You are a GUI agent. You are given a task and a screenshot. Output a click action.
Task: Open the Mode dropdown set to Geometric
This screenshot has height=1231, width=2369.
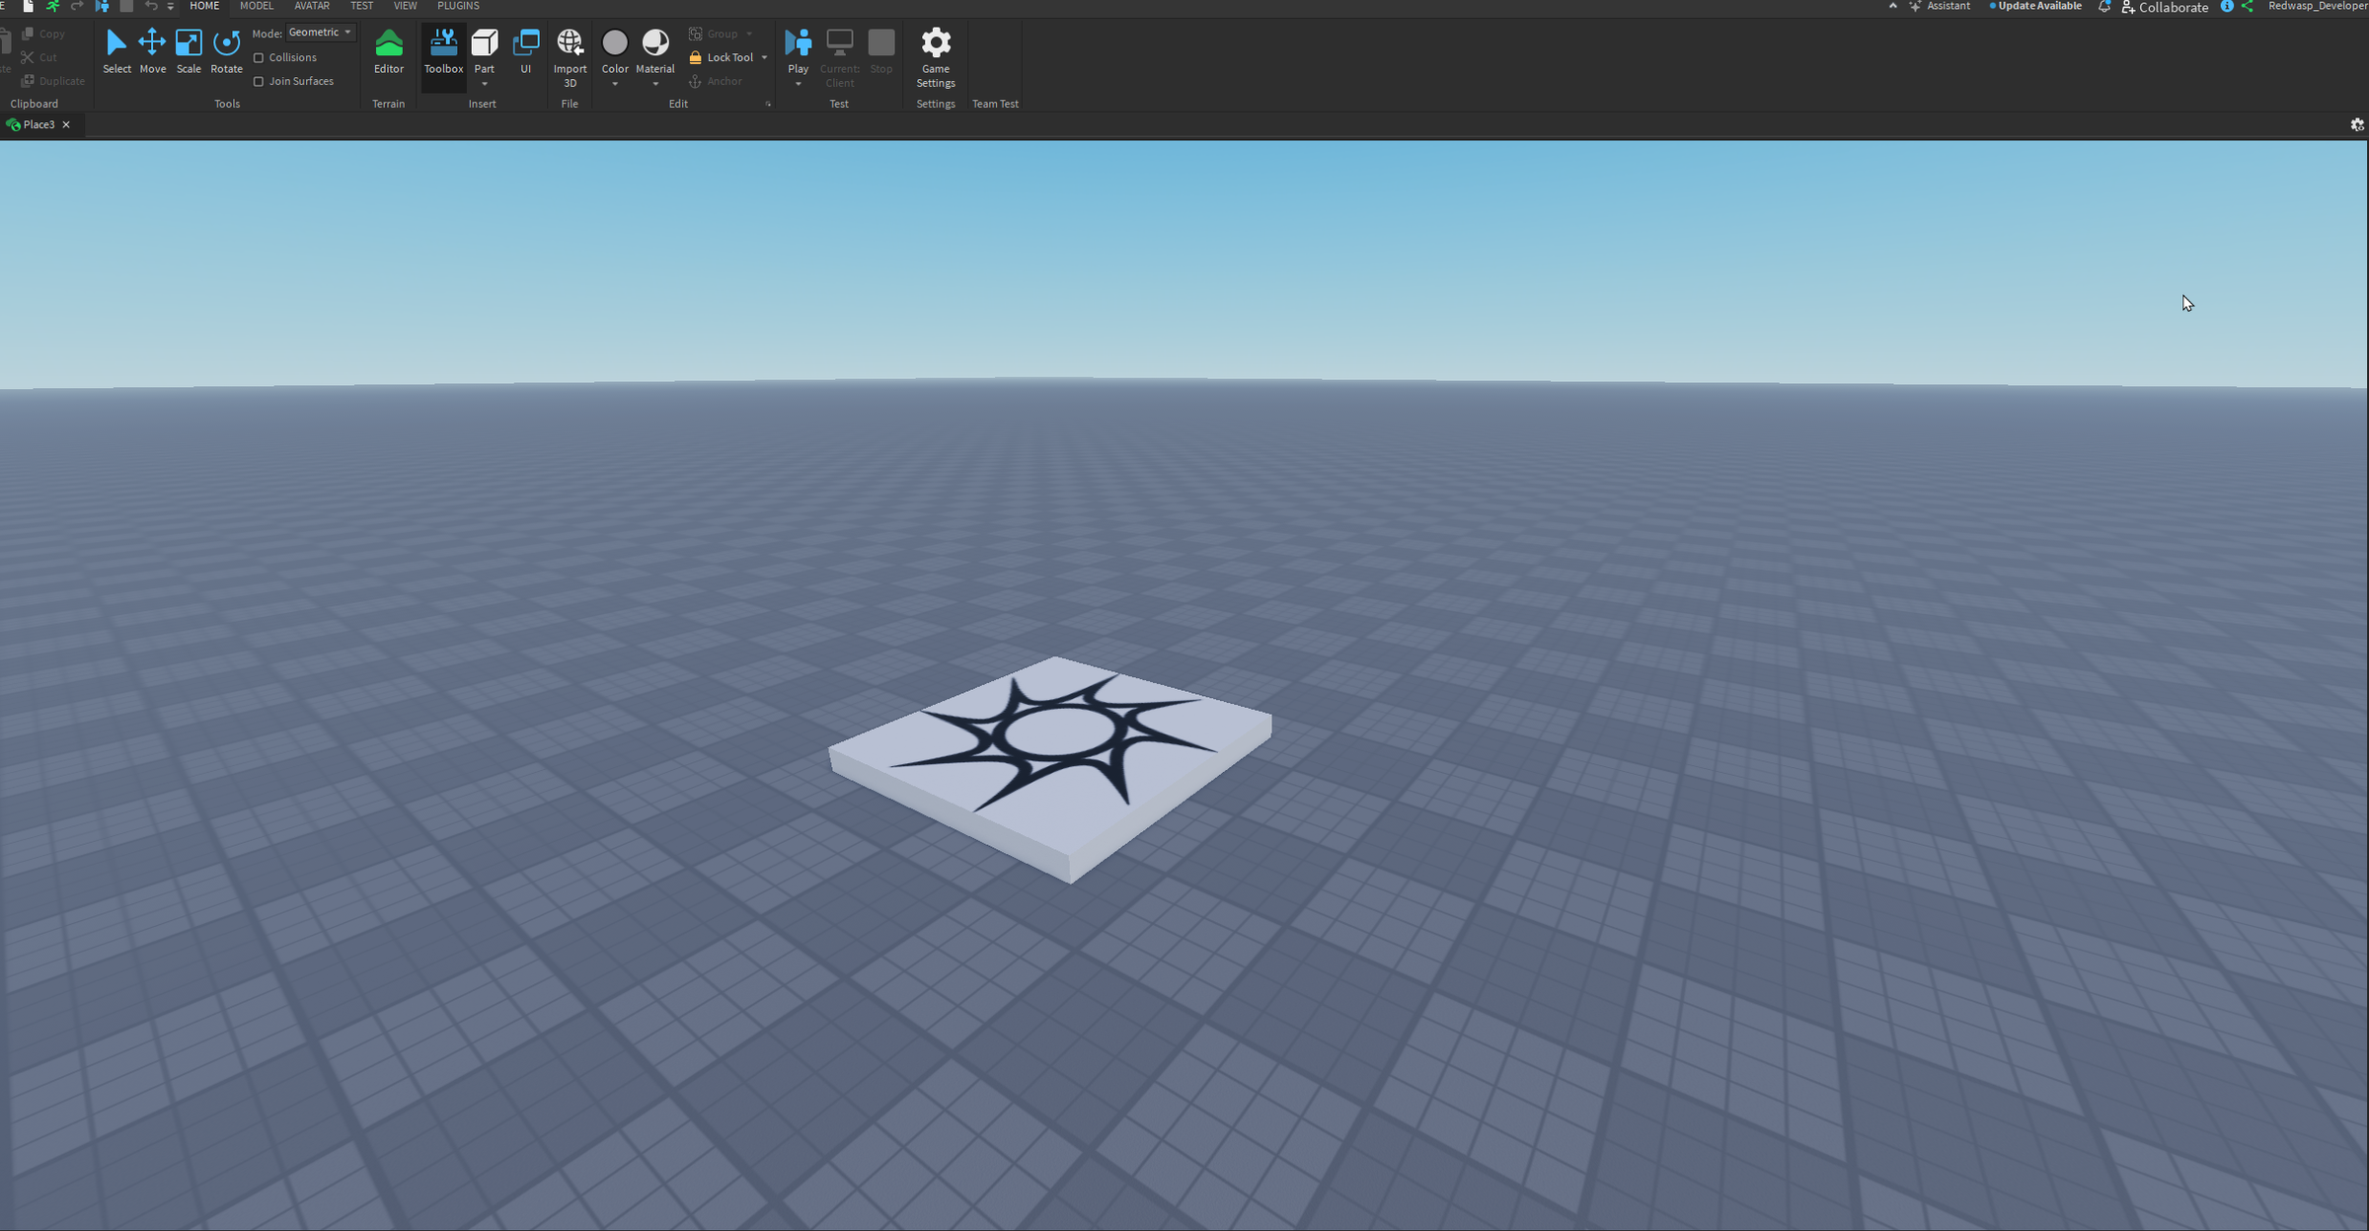(x=320, y=32)
